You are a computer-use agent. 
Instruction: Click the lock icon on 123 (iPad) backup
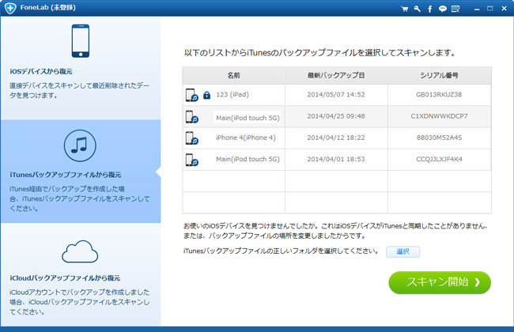pyautogui.click(x=206, y=95)
